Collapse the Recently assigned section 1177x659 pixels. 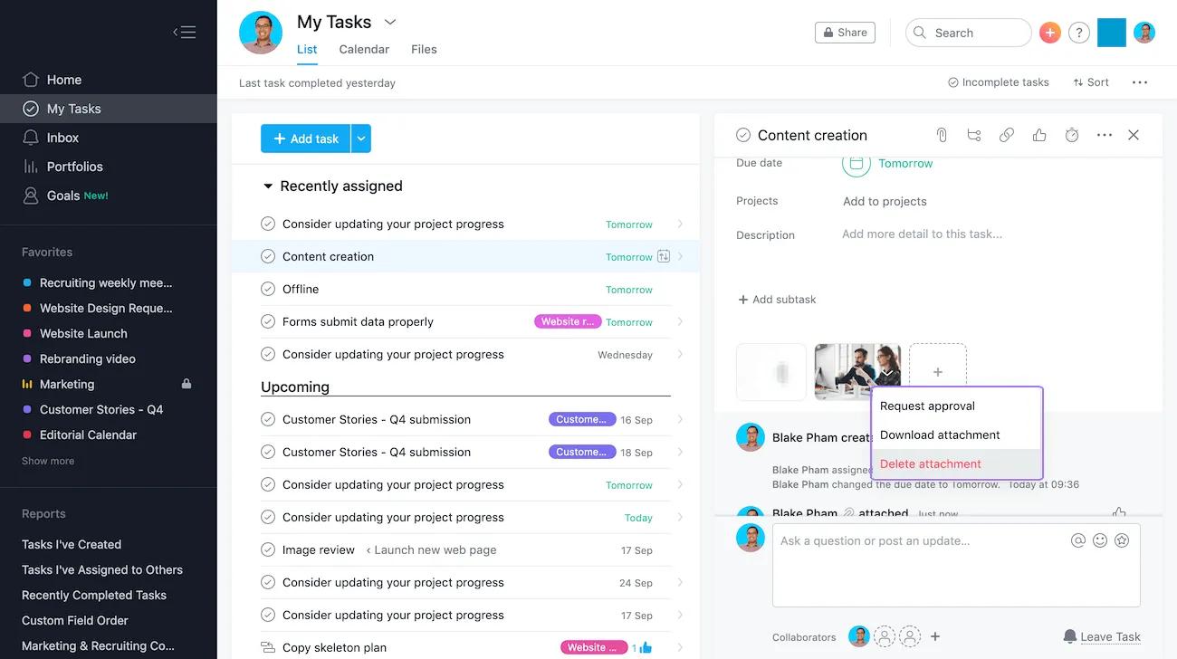pyautogui.click(x=269, y=186)
